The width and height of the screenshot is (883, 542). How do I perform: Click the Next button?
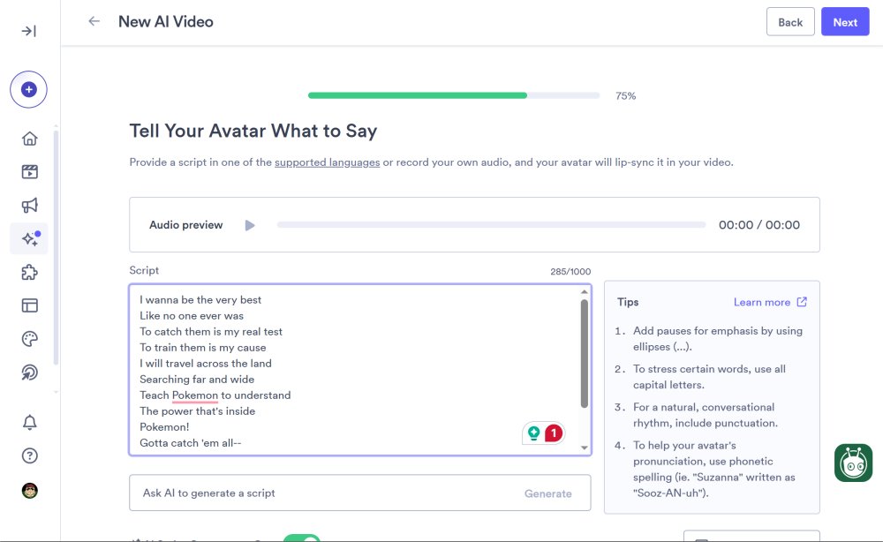[844, 22]
